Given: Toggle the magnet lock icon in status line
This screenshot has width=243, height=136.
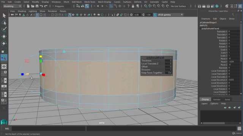Looking at the screenshot, I should (133, 6).
